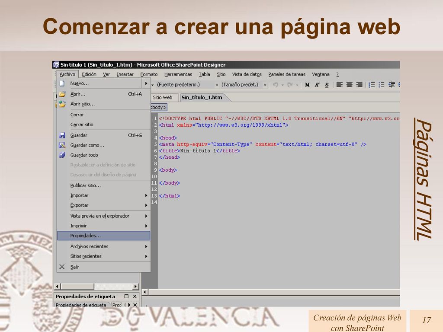Align text right
This screenshot has width=443, height=332.
(359, 85)
